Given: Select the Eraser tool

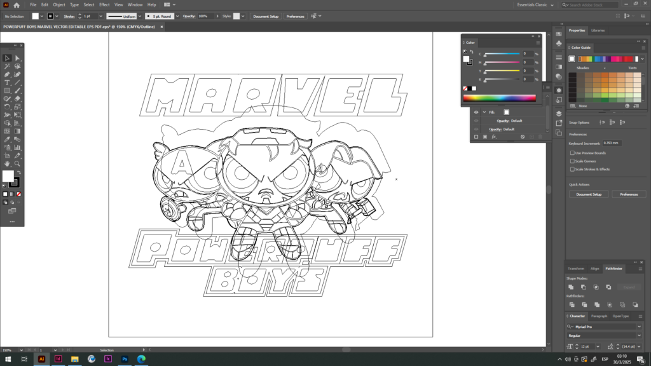Looking at the screenshot, I should [17, 98].
